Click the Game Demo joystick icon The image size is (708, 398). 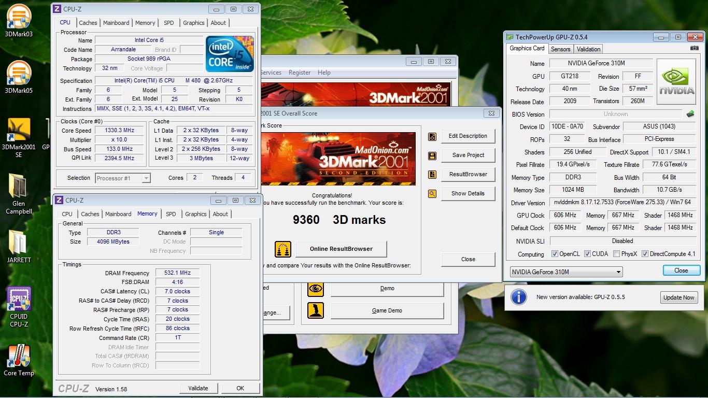click(x=316, y=310)
